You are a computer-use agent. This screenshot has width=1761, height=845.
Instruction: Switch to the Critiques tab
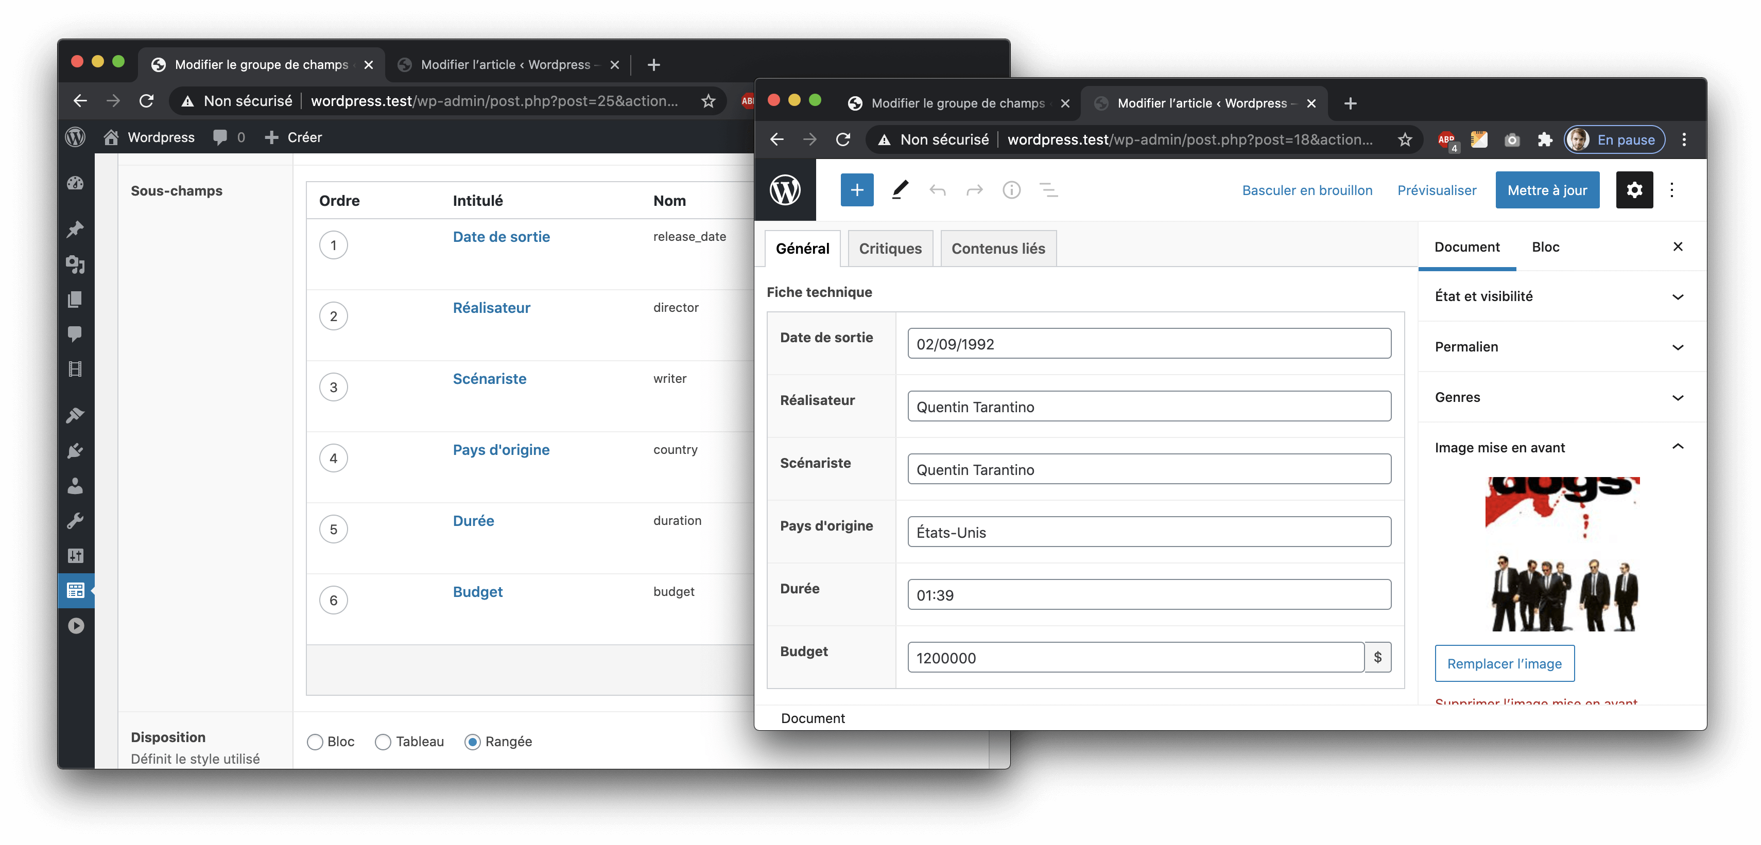(890, 249)
